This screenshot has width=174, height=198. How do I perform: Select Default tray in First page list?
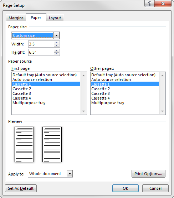click(46, 75)
